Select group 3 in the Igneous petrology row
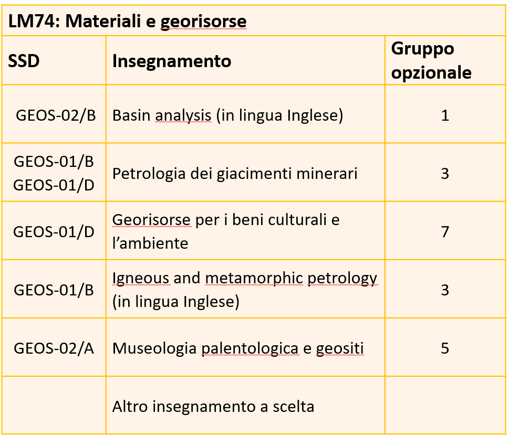508x435 pixels. click(445, 290)
